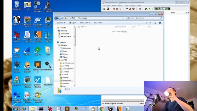This screenshot has height=111, width=197.
Task: Toggle Autoscroll in Process Monitor toolbar
Action: coord(117,9)
